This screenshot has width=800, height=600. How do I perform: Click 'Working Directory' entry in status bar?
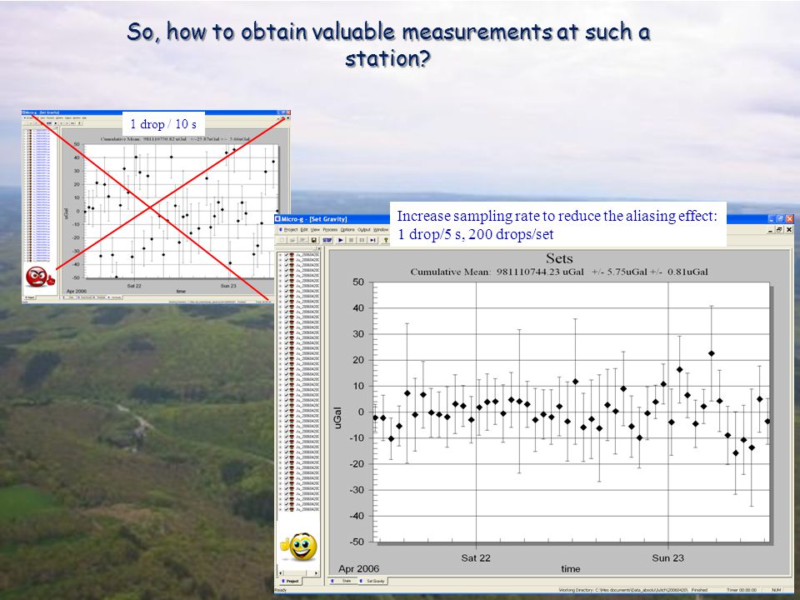tap(623, 590)
